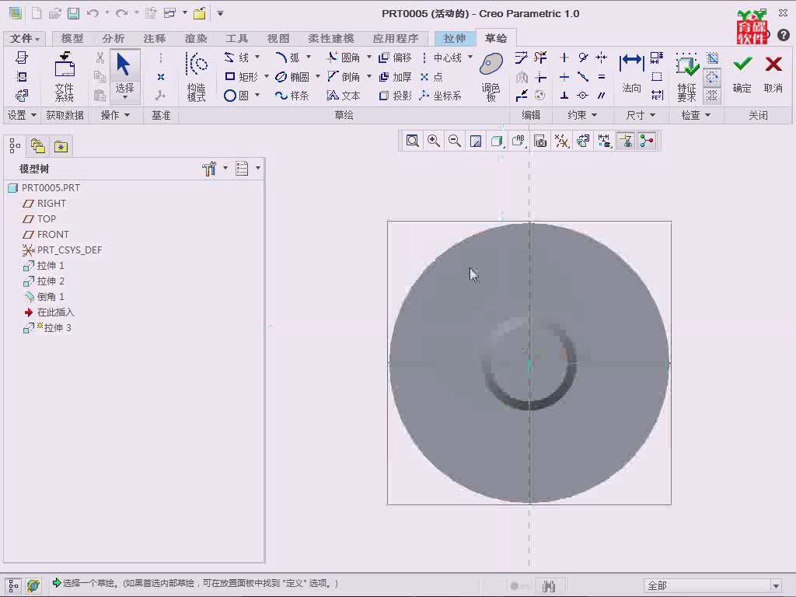This screenshot has width=796, height=597.
Task: Open 特征要求 feature requirements check
Action: (687, 77)
